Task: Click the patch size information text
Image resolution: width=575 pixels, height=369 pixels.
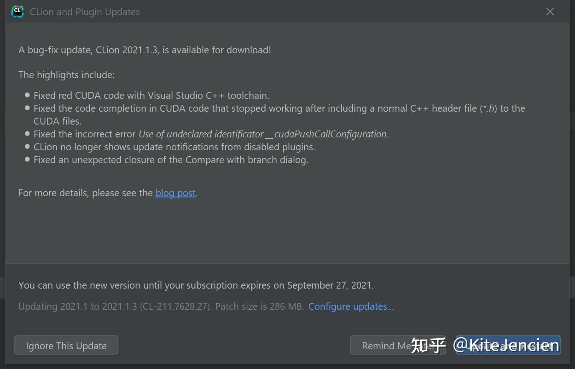Action: [161, 306]
